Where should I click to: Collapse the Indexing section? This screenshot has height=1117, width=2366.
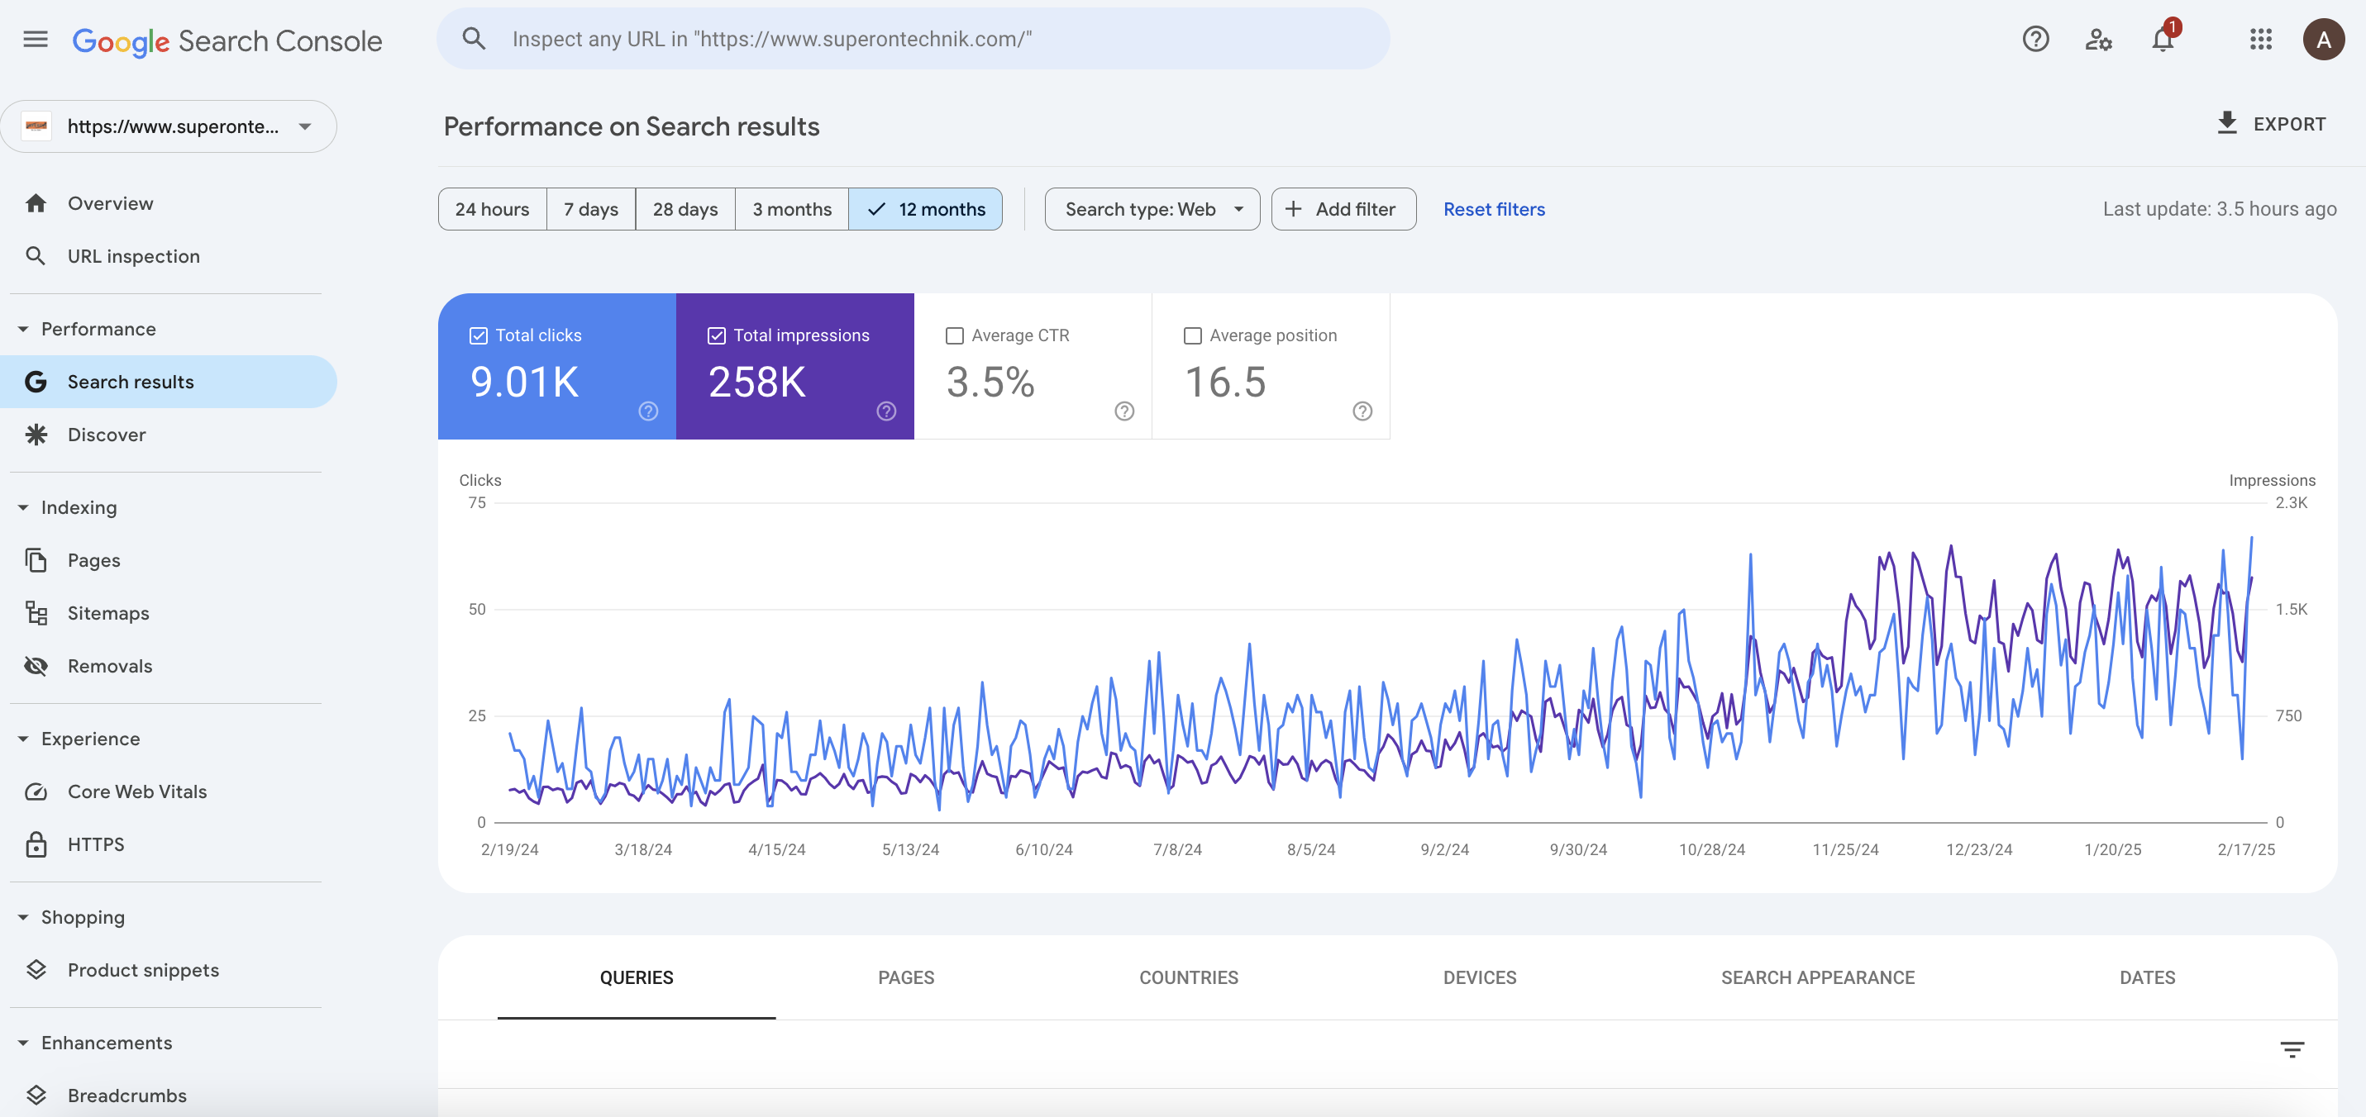pyautogui.click(x=24, y=507)
